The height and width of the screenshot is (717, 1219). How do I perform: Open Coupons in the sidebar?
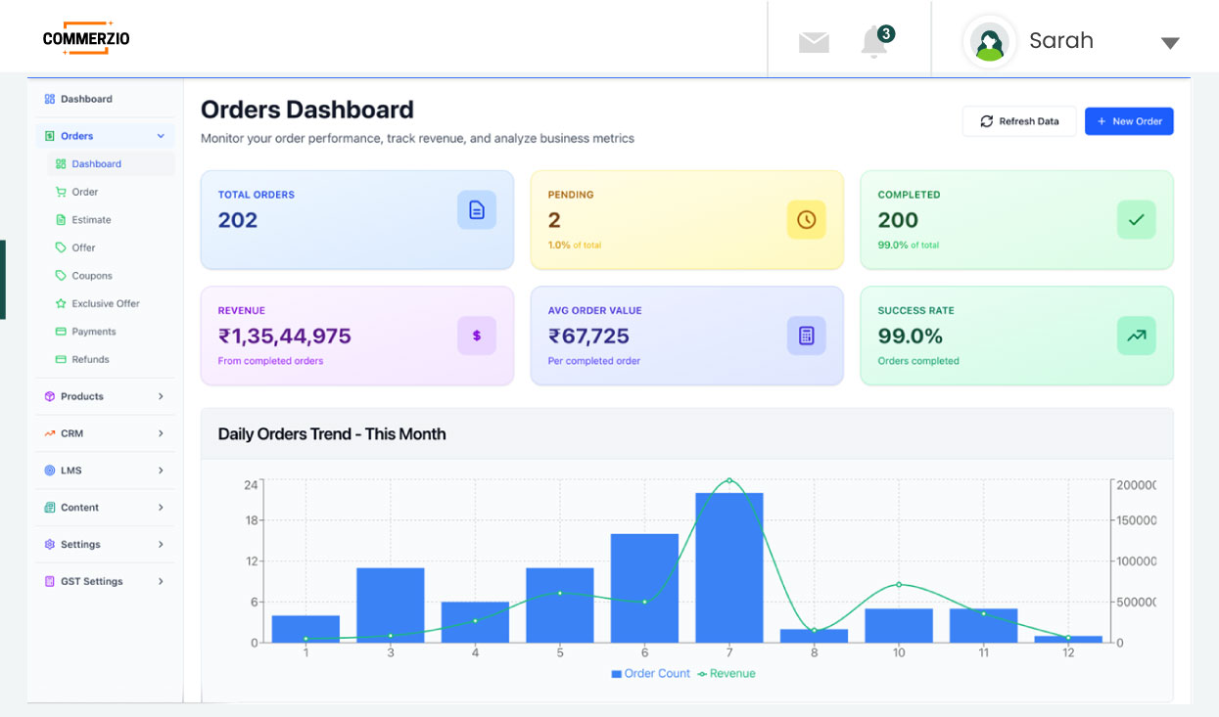pos(92,276)
